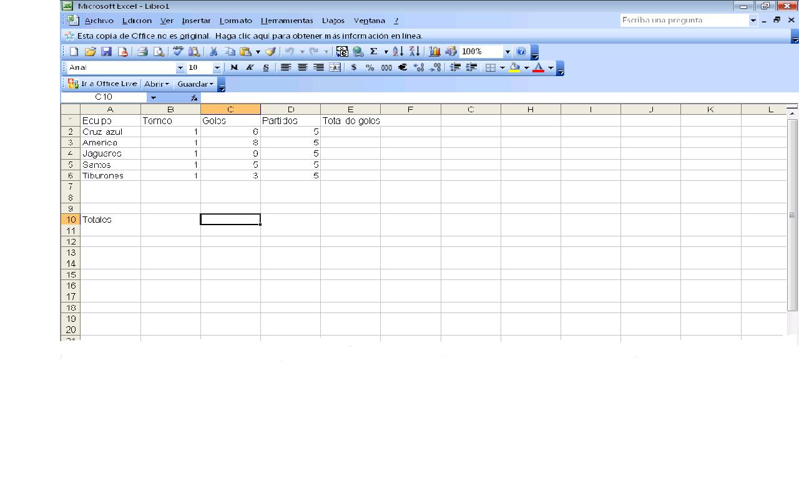
Task: Toggle bold formatting with N button
Action: 235,67
